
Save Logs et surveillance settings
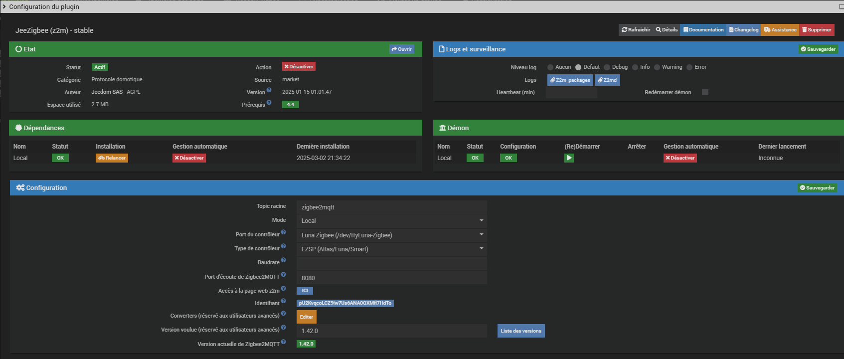818,49
